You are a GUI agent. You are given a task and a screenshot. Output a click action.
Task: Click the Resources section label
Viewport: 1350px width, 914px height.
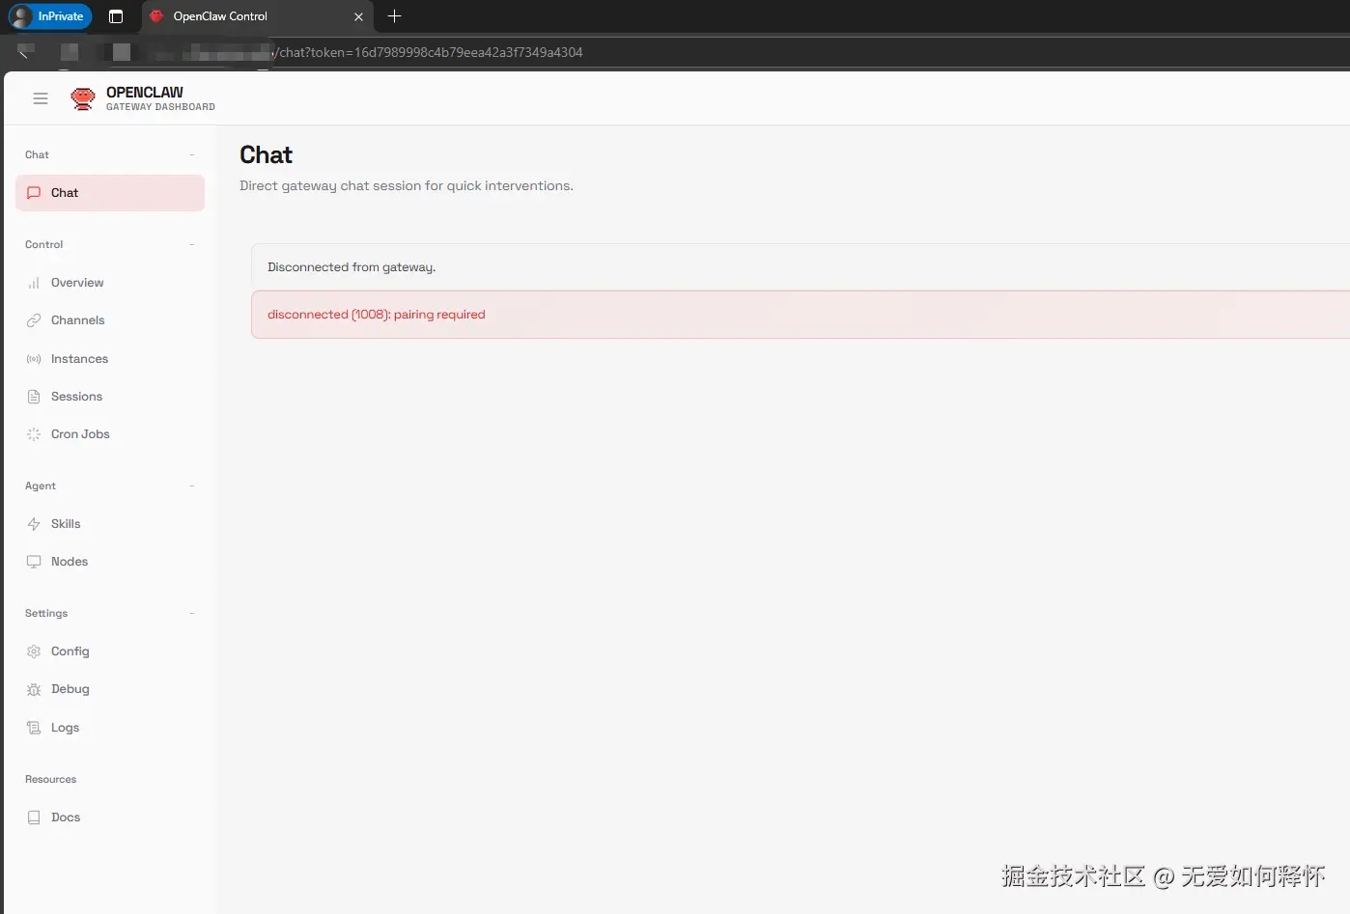[x=50, y=779]
